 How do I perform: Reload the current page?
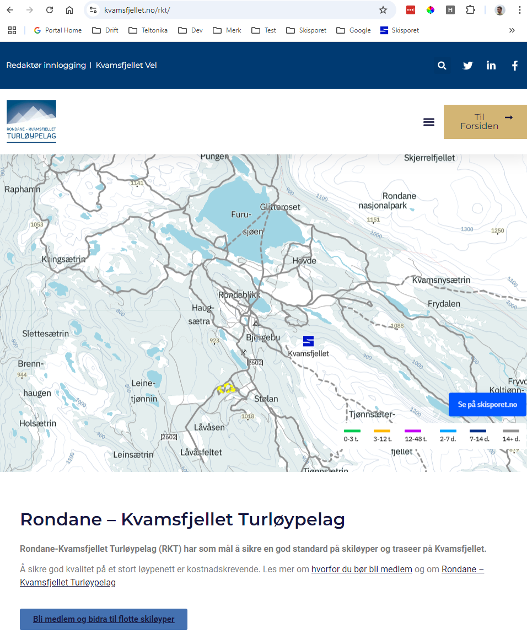click(50, 10)
